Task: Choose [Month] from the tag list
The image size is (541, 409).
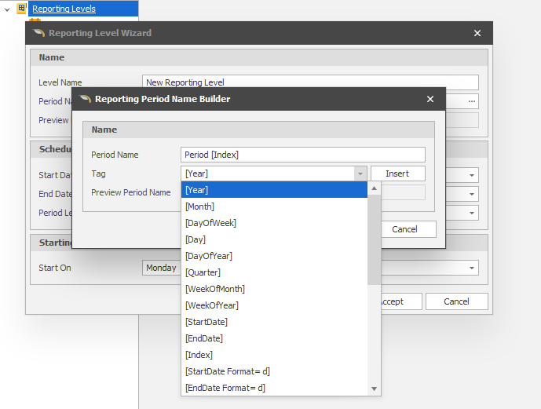Action: [x=199, y=206]
